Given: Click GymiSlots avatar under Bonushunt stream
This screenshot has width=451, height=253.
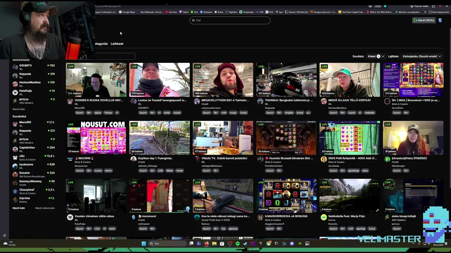Looking at the screenshot, I should [x=387, y=101].
